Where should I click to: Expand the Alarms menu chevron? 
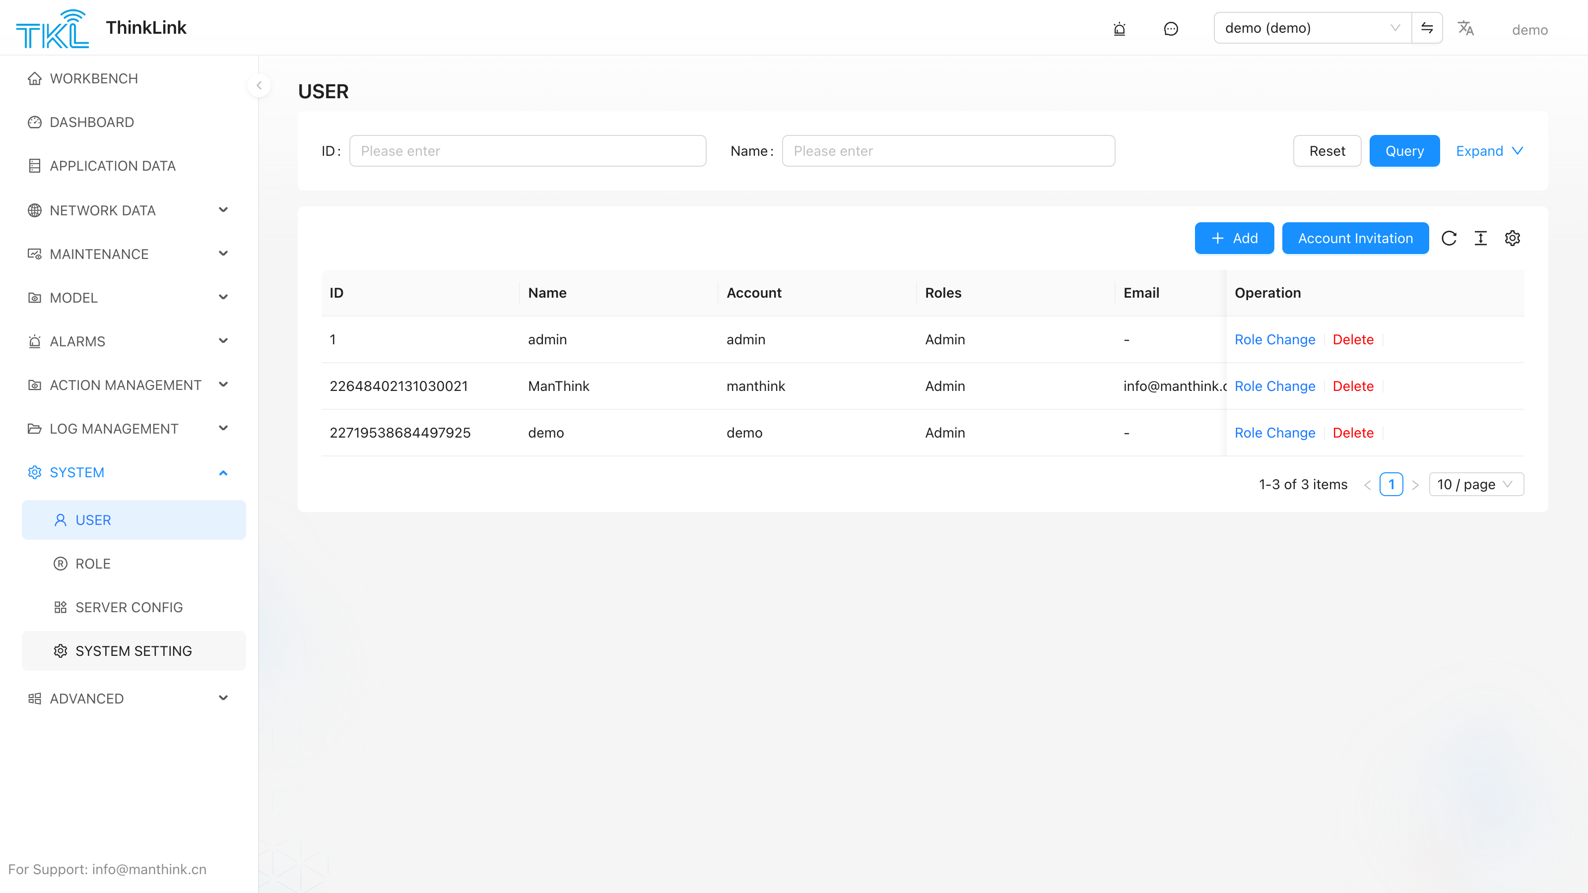coord(223,341)
